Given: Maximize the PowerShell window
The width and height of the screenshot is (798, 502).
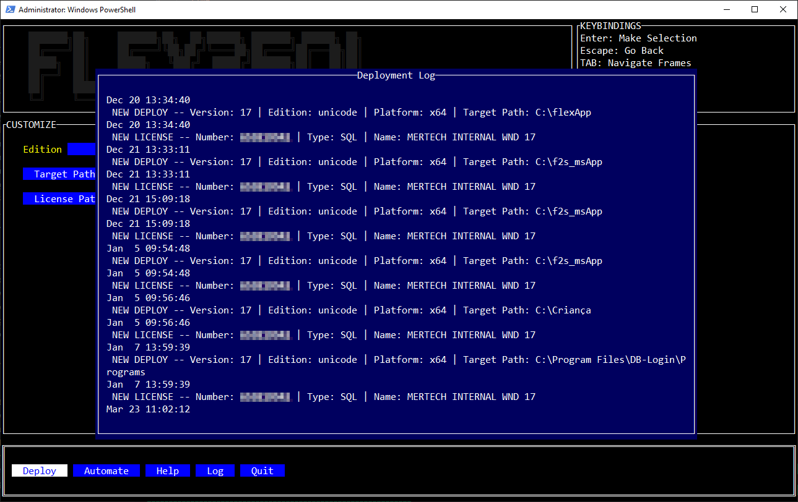Looking at the screenshot, I should click(x=755, y=9).
